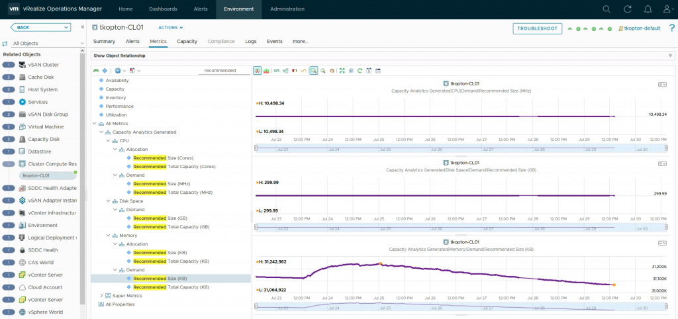The height and width of the screenshot is (319, 678).
Task: Expand the Super Metrics tree node
Action: 101,296
